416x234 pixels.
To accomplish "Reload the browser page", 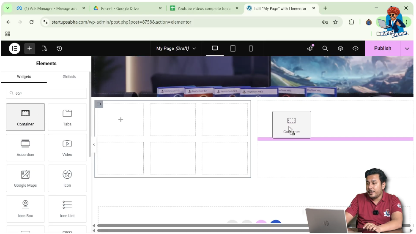I will pos(31,22).
